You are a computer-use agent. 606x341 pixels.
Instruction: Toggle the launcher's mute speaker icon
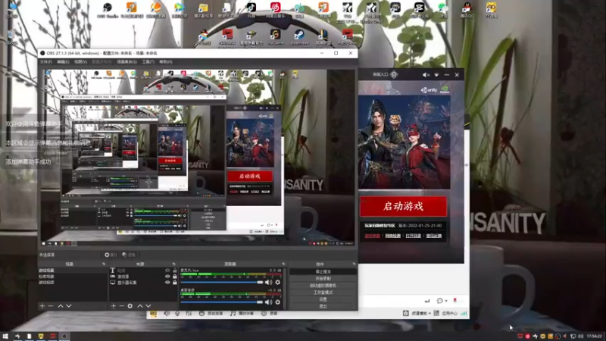pyautogui.click(x=426, y=74)
